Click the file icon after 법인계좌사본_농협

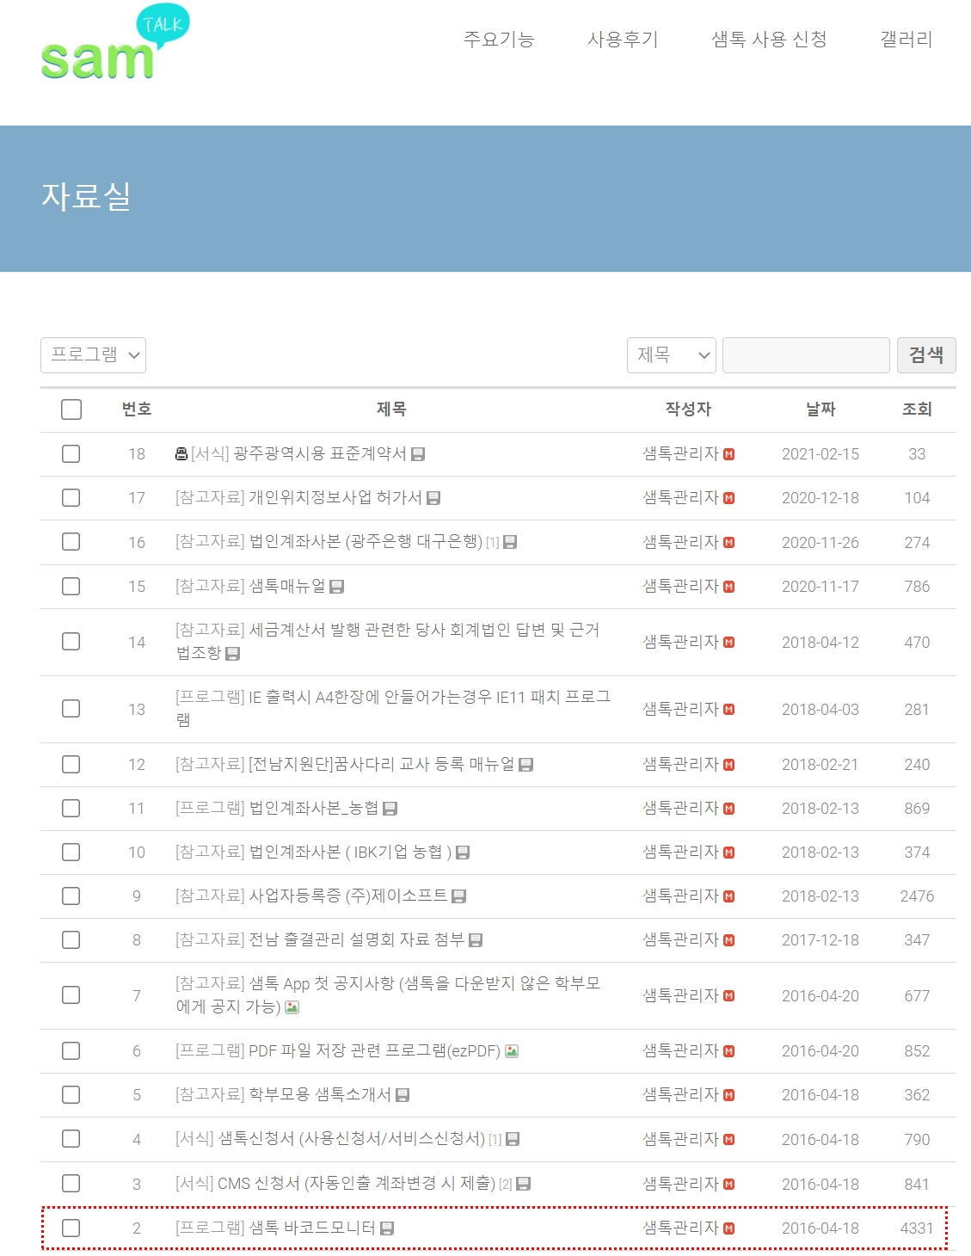pyautogui.click(x=390, y=809)
